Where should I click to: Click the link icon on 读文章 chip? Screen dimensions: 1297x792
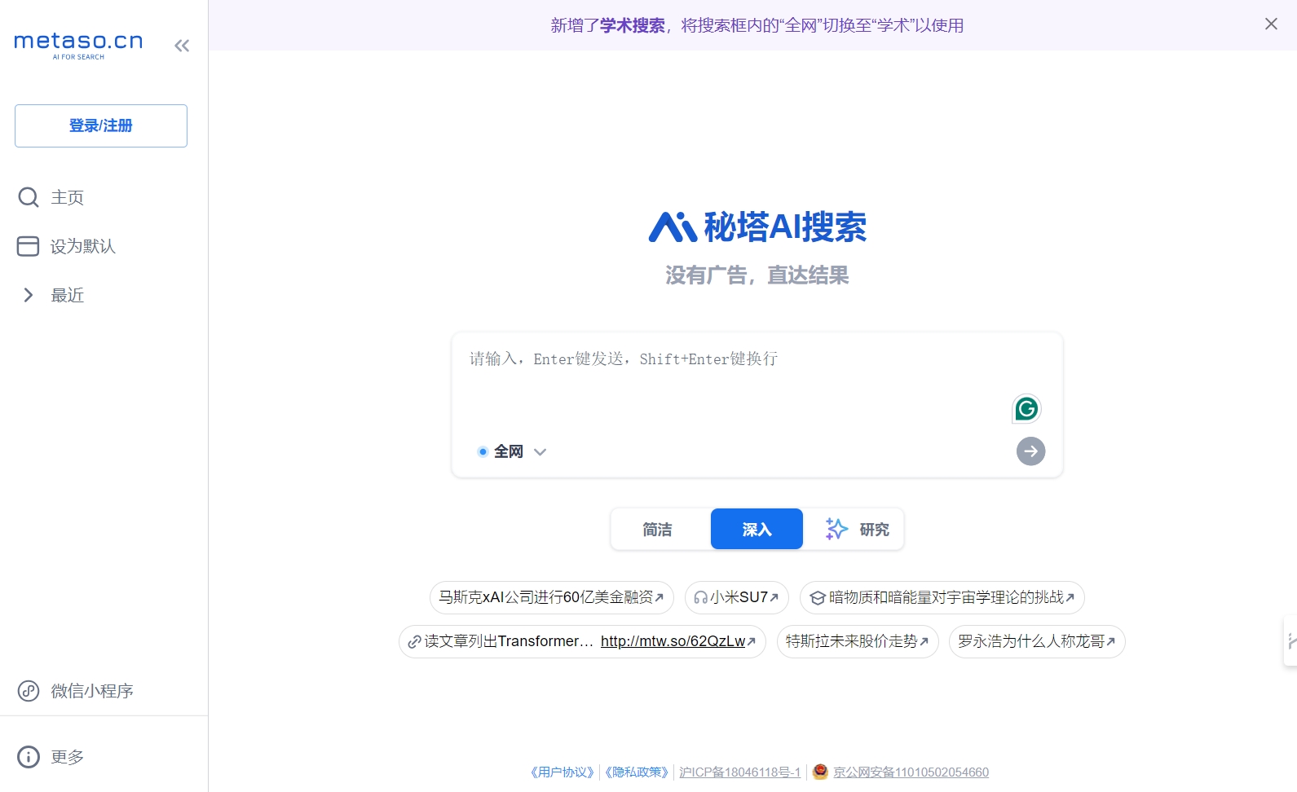414,642
